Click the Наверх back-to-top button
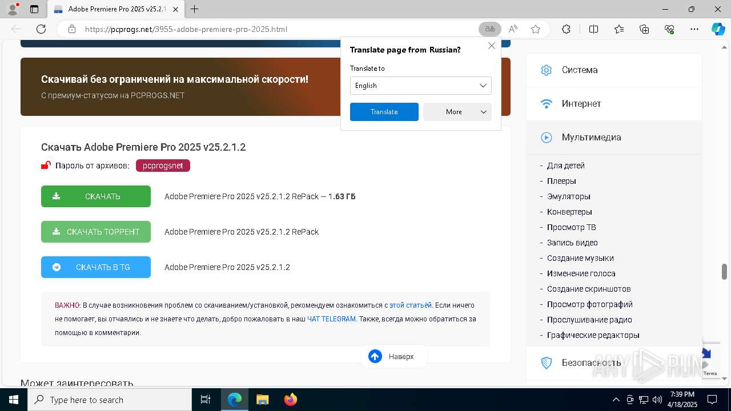The height and width of the screenshot is (411, 731). (x=393, y=356)
